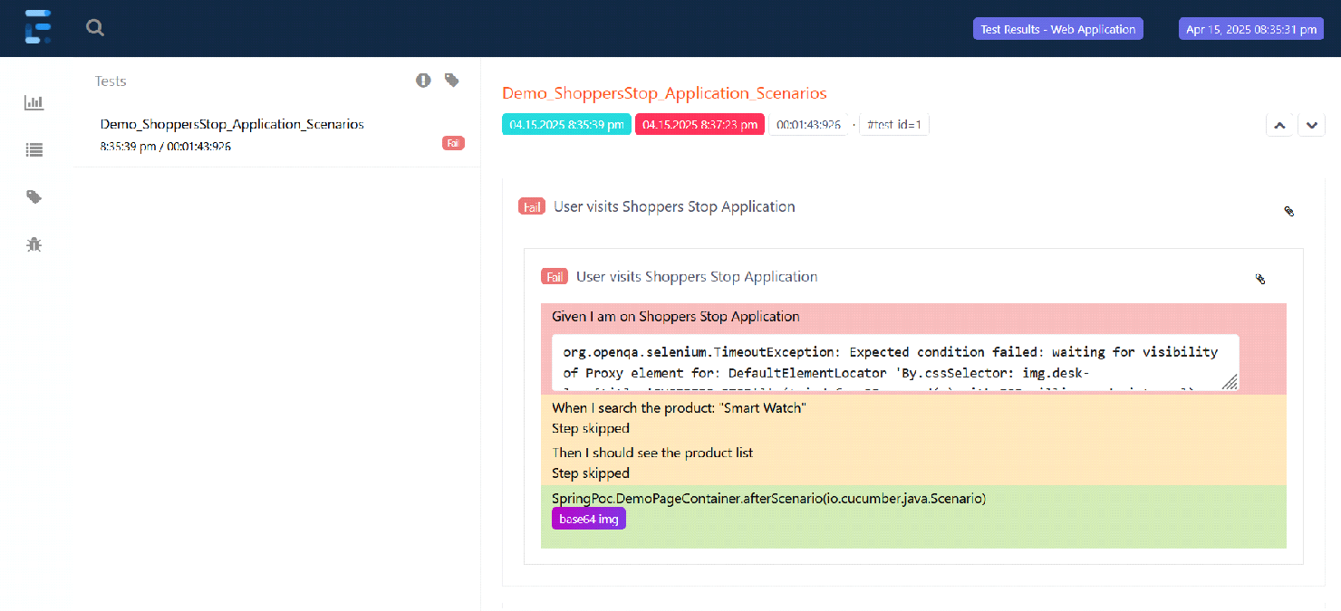Open the search magnifier icon
This screenshot has width=1341, height=611.
95,28
